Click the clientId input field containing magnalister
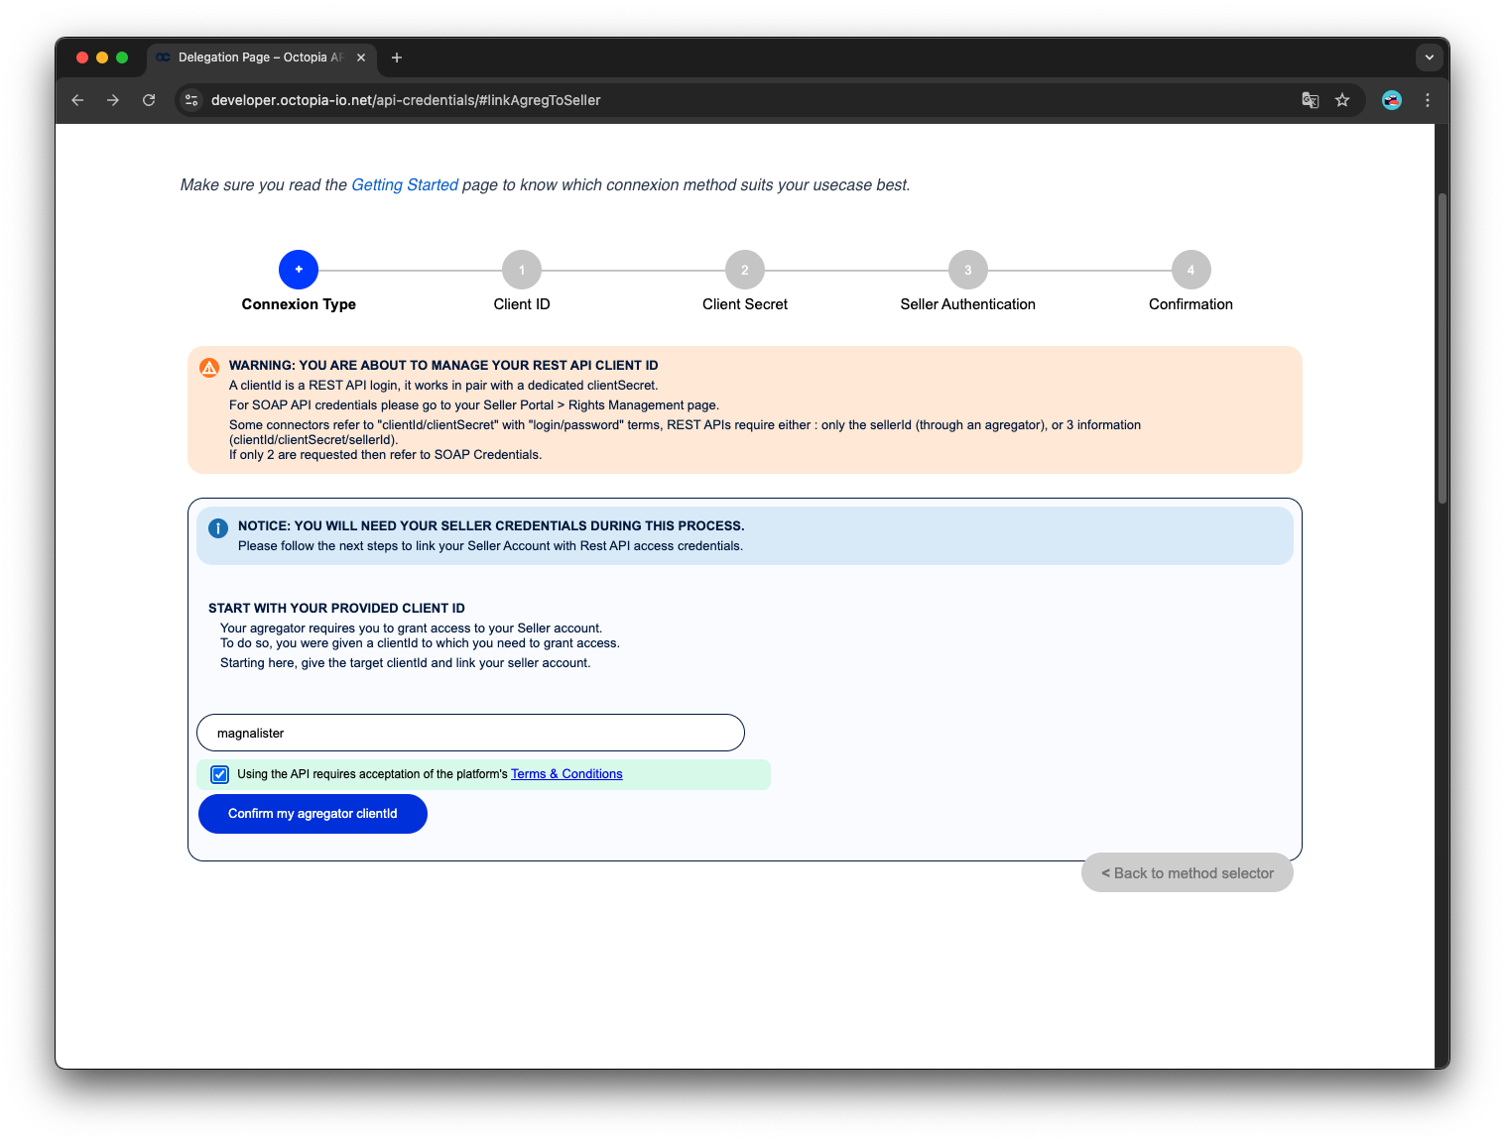This screenshot has width=1505, height=1142. point(470,733)
